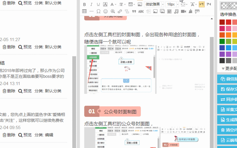The height and width of the screenshot is (148, 237).
Task: Insert multiple images
Action: [x=162, y=11]
